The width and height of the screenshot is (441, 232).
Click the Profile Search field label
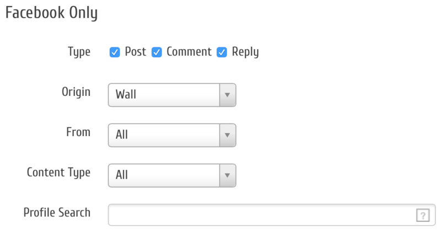click(x=57, y=212)
